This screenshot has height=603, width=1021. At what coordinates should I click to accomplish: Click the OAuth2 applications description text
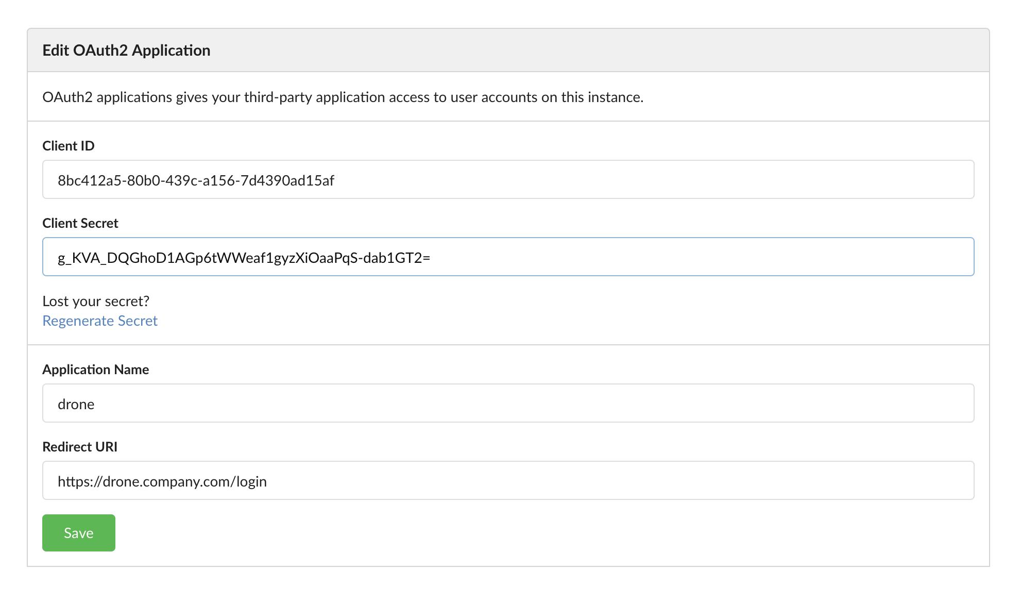343,97
